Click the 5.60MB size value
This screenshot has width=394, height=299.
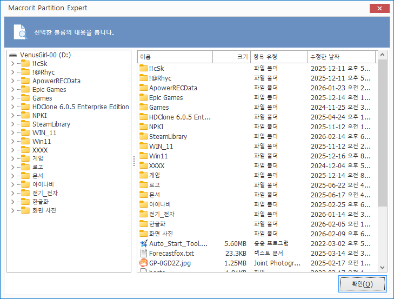235,243
